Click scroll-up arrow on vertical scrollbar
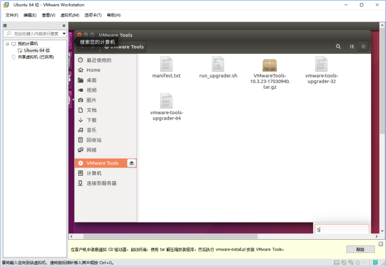 coord(382,25)
